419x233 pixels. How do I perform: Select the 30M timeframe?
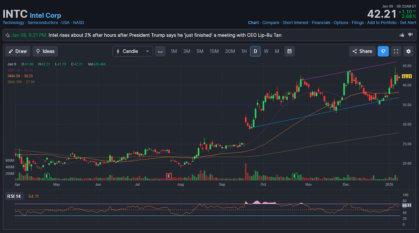pos(230,51)
